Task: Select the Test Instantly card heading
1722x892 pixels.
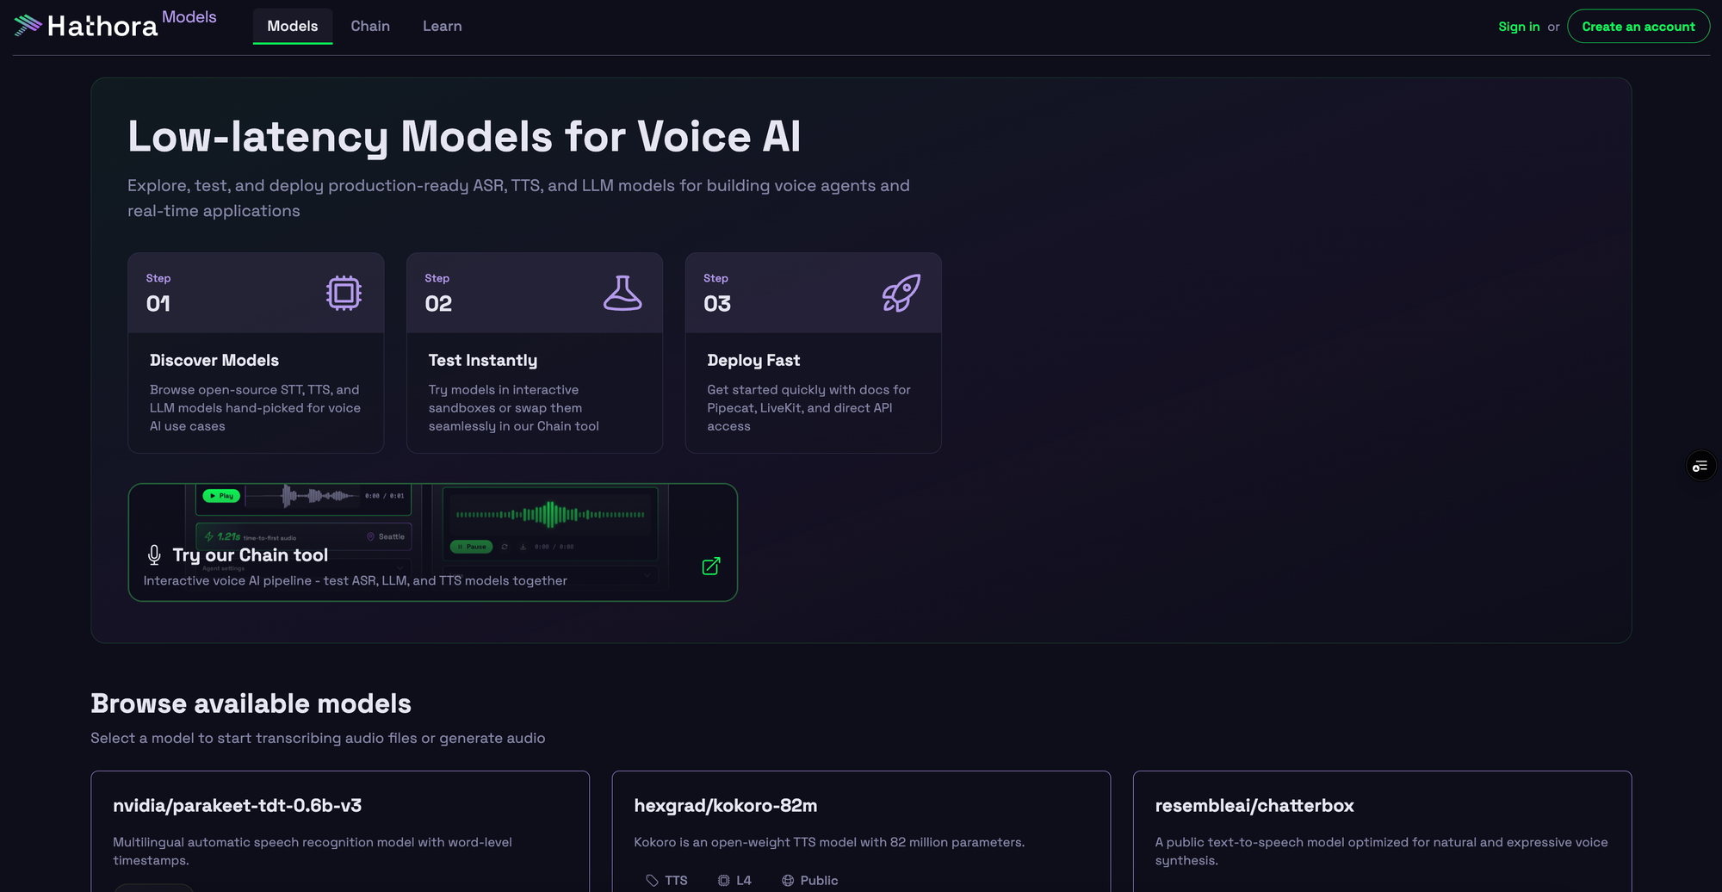Action: click(x=483, y=361)
